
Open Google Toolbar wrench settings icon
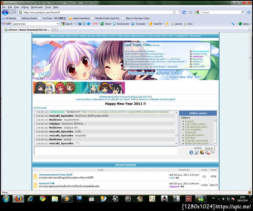click(233, 24)
